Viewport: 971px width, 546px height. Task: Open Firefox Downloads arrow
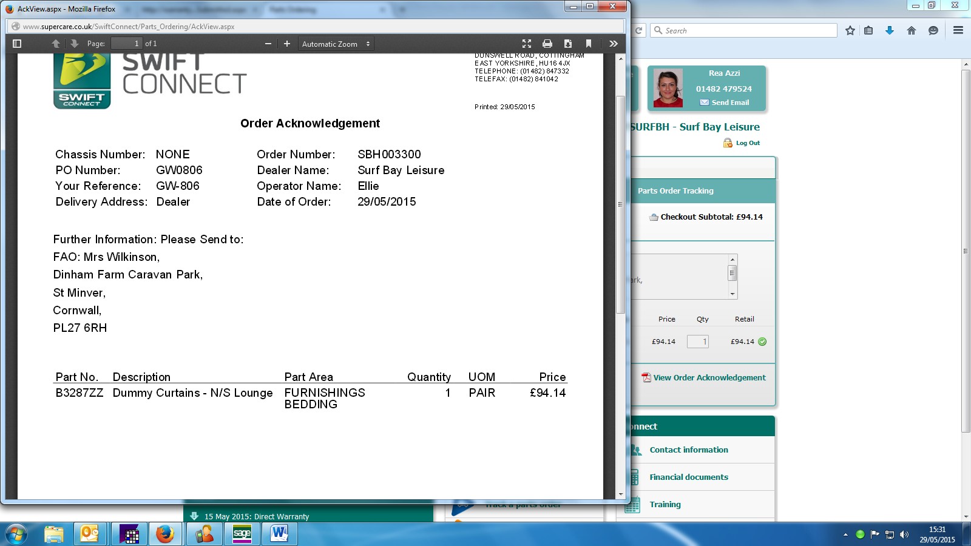click(890, 30)
